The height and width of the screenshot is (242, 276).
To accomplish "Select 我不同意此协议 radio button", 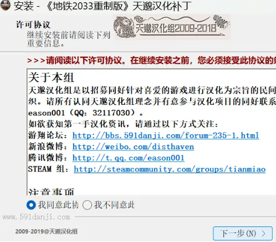I will click(x=87, y=205).
